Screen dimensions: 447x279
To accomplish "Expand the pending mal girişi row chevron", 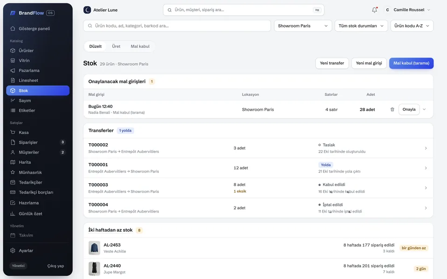I will click(x=424, y=110).
